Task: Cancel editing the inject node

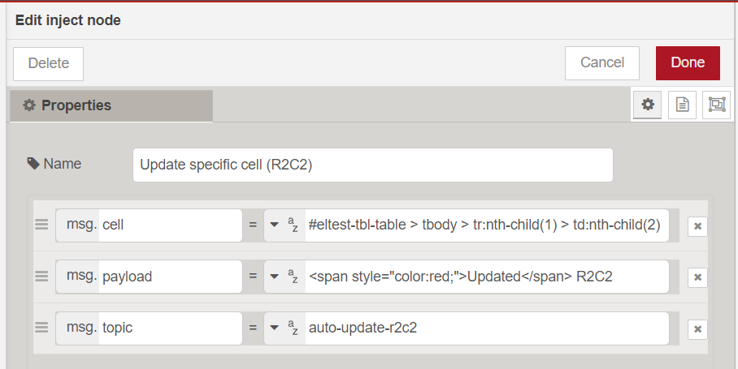Action: [x=602, y=62]
